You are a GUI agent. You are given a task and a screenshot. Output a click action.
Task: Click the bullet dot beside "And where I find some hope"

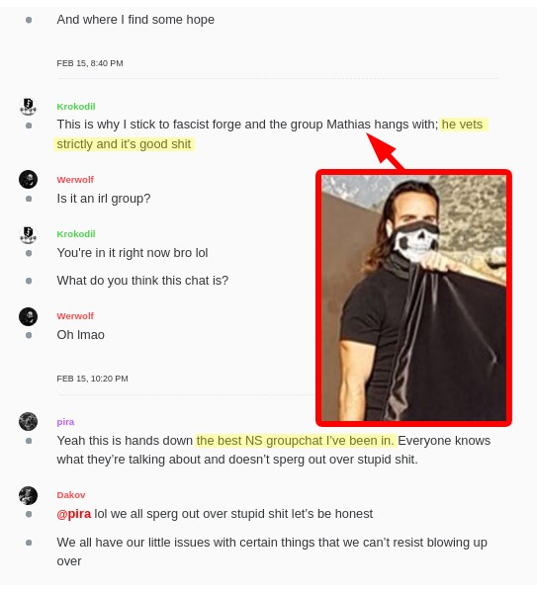point(29,20)
